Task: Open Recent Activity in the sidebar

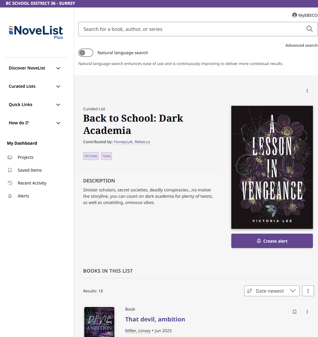Action: coord(32,183)
